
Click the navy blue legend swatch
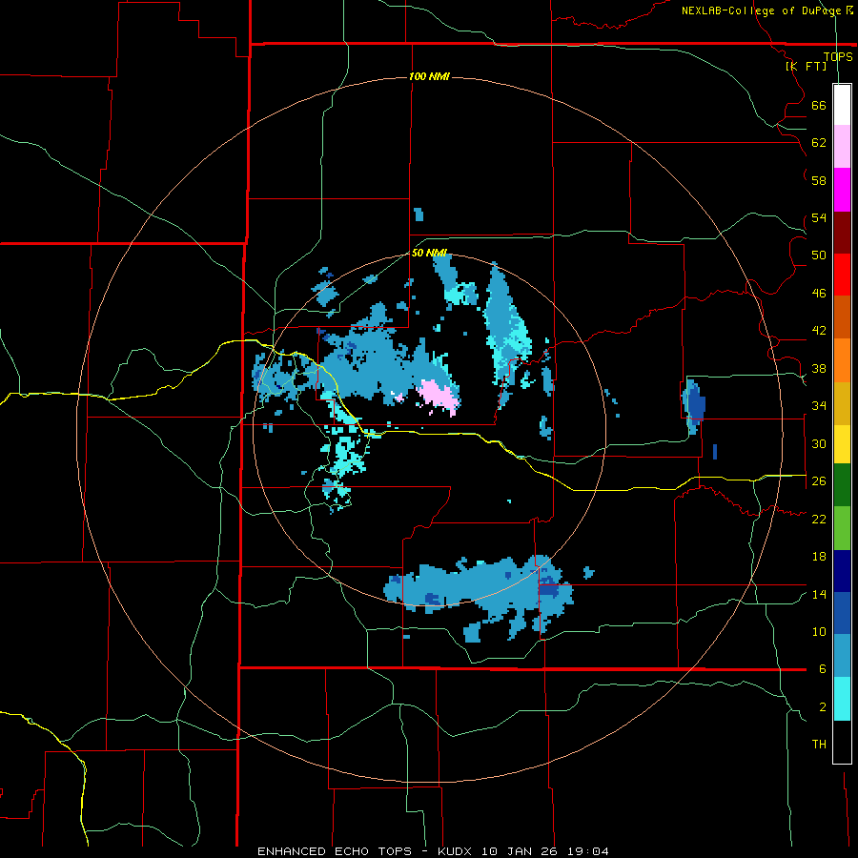842,571
